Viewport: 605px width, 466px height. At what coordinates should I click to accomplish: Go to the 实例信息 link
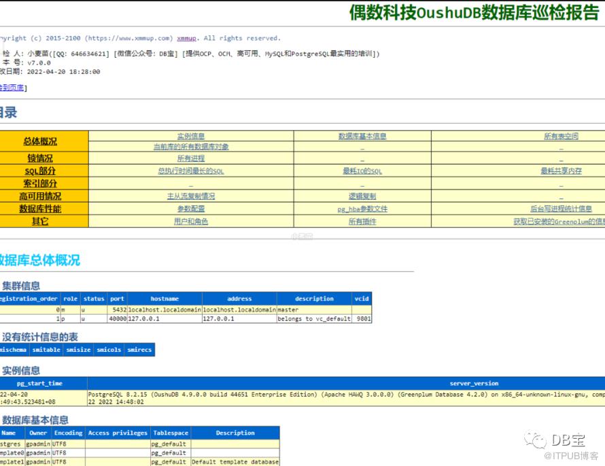point(191,137)
